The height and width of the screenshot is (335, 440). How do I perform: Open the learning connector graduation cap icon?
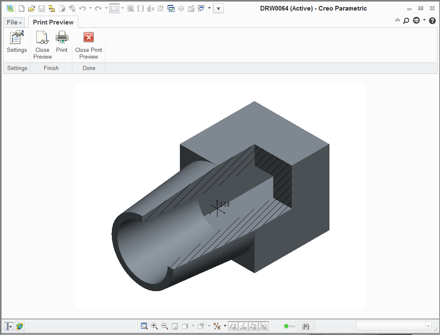416,21
